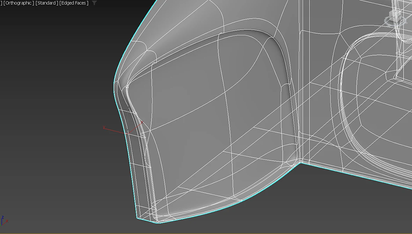Click the ViewCube cube in the corner
The width and height of the screenshot is (412, 234).
tap(395, 15)
